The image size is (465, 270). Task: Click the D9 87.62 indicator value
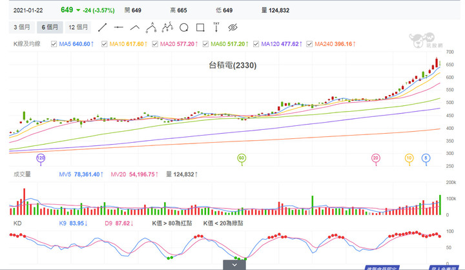tap(119, 223)
